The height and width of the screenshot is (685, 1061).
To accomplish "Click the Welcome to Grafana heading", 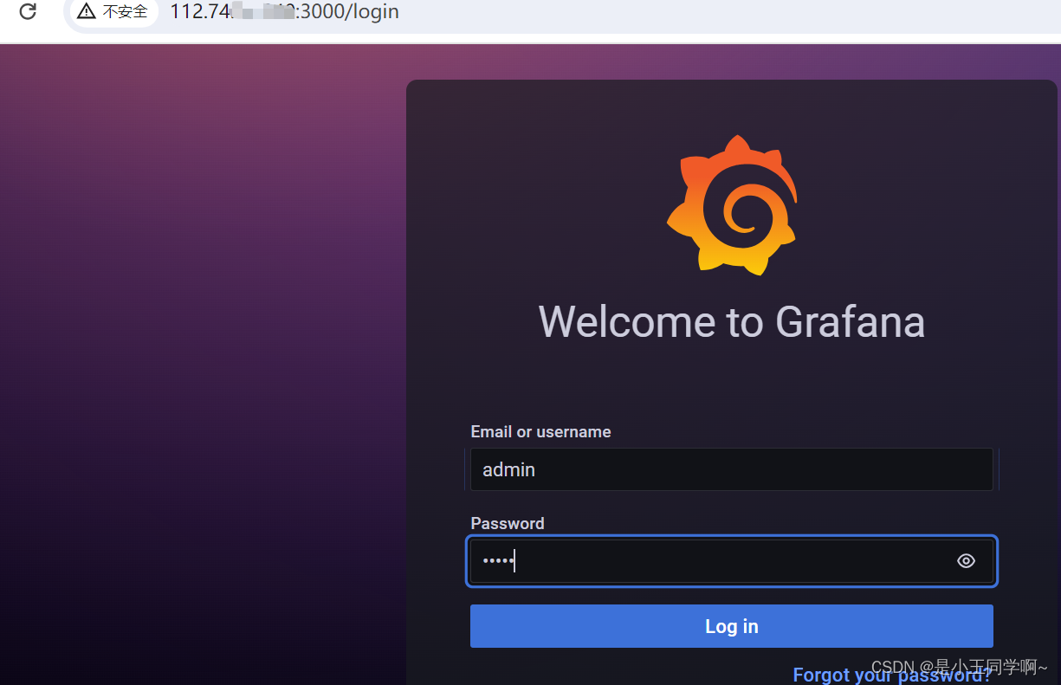I will click(732, 321).
